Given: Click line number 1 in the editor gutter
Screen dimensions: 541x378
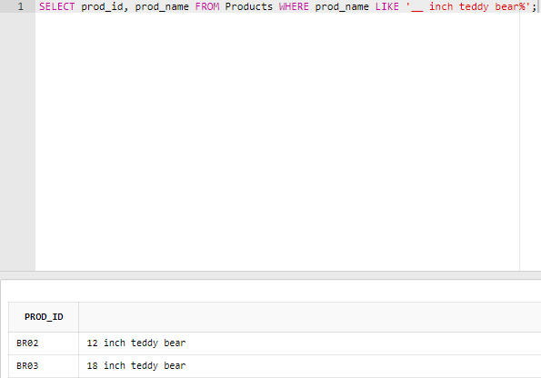Looking at the screenshot, I should 20,6.
